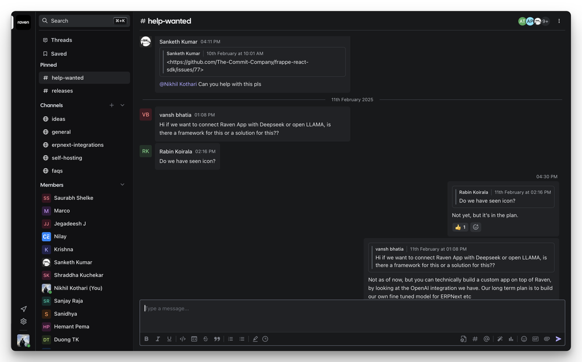Send the message with the send arrow
This screenshot has height=362, width=582.
point(558,339)
